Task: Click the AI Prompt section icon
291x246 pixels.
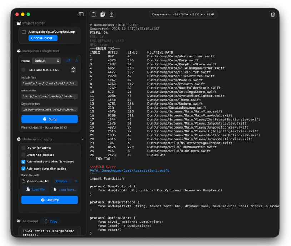Action: point(19,221)
